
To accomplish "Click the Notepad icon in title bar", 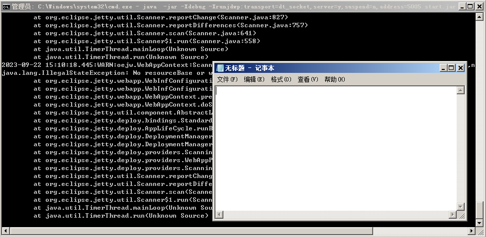I will 220,68.
